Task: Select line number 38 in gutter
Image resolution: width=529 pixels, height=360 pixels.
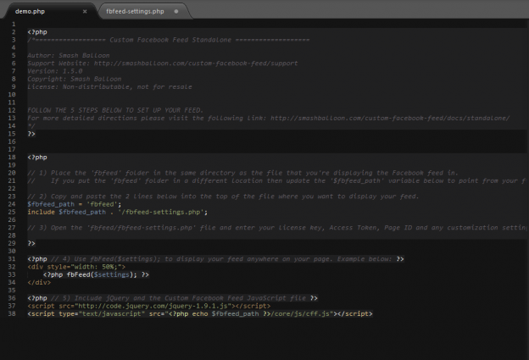Action: pyautogui.click(x=14, y=313)
